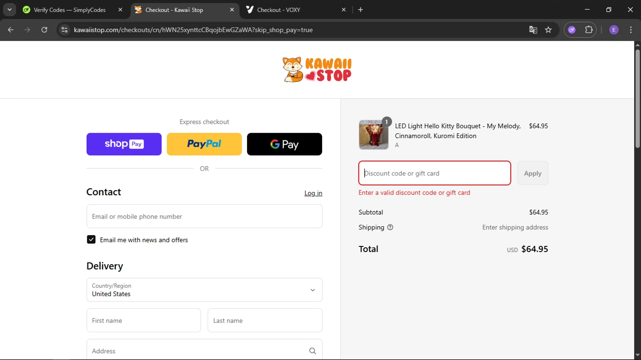Focus the Email or mobile phone number field

[x=204, y=216]
